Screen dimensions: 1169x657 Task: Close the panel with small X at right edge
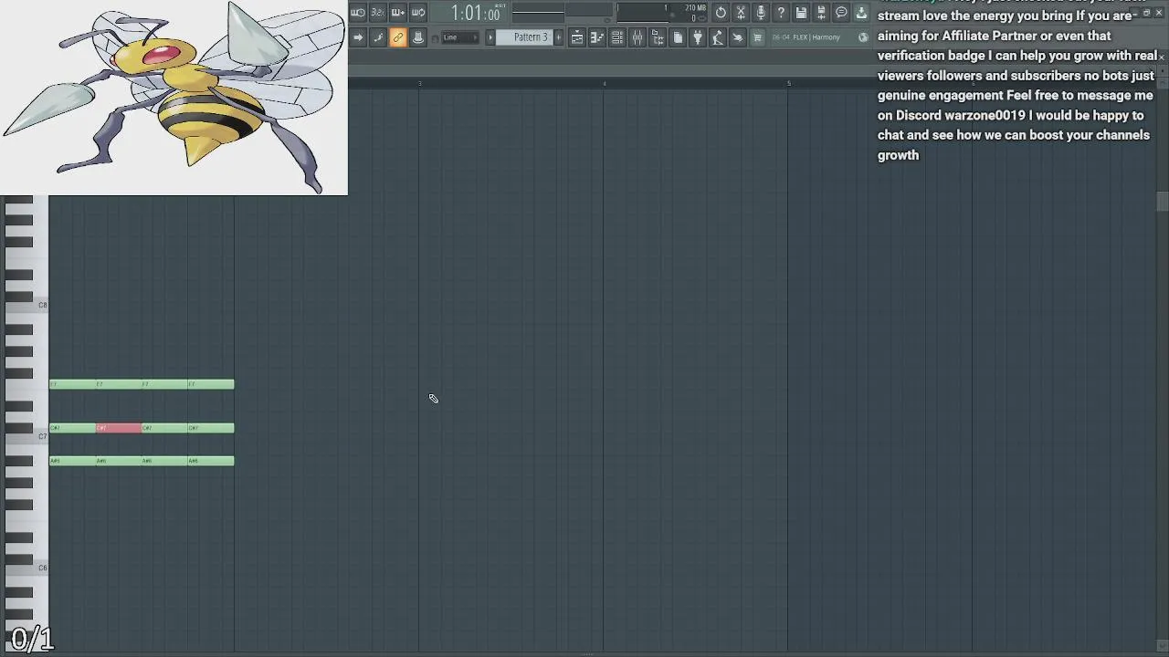tap(1162, 57)
